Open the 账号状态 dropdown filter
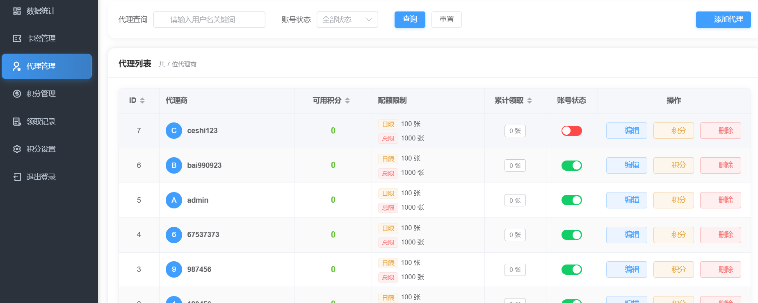Image resolution: width=758 pixels, height=303 pixels. click(347, 20)
